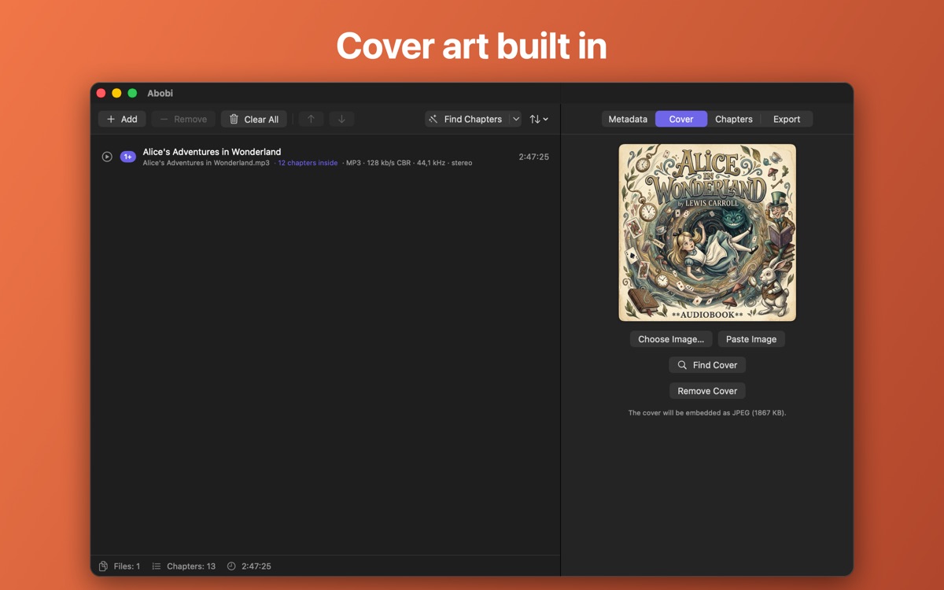Image resolution: width=944 pixels, height=590 pixels.
Task: Click Choose Image… button
Action: click(x=671, y=339)
